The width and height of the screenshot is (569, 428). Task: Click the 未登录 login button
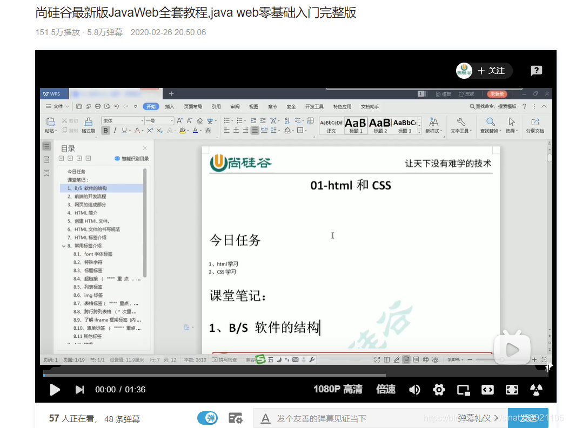tap(497, 94)
